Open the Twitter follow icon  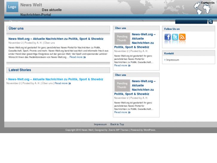coord(175,37)
